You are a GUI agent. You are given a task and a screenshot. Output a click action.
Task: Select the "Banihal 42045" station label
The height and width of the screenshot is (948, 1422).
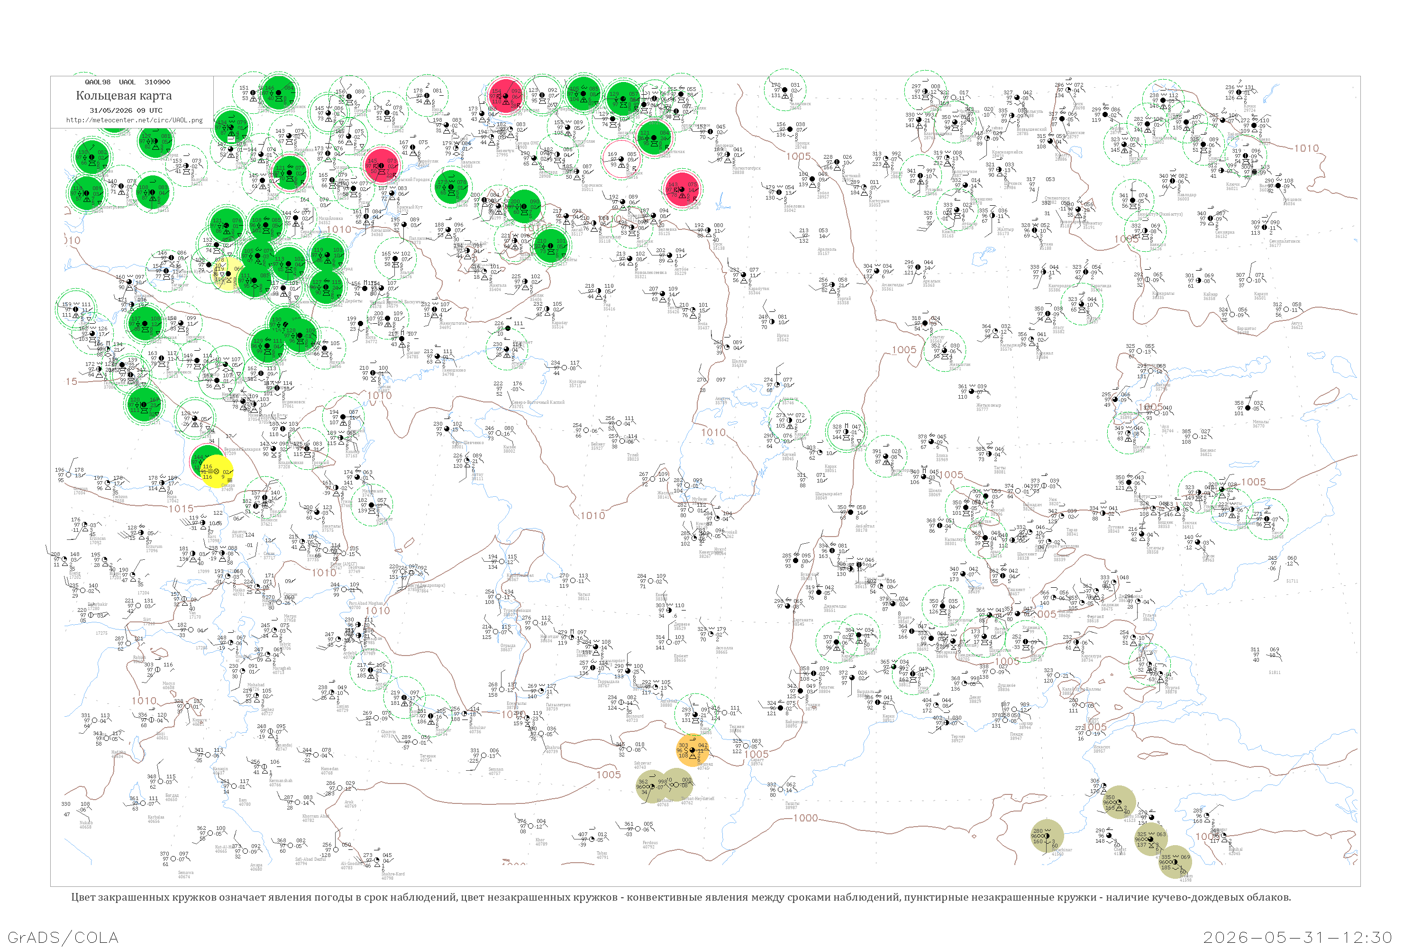[x=1235, y=851]
